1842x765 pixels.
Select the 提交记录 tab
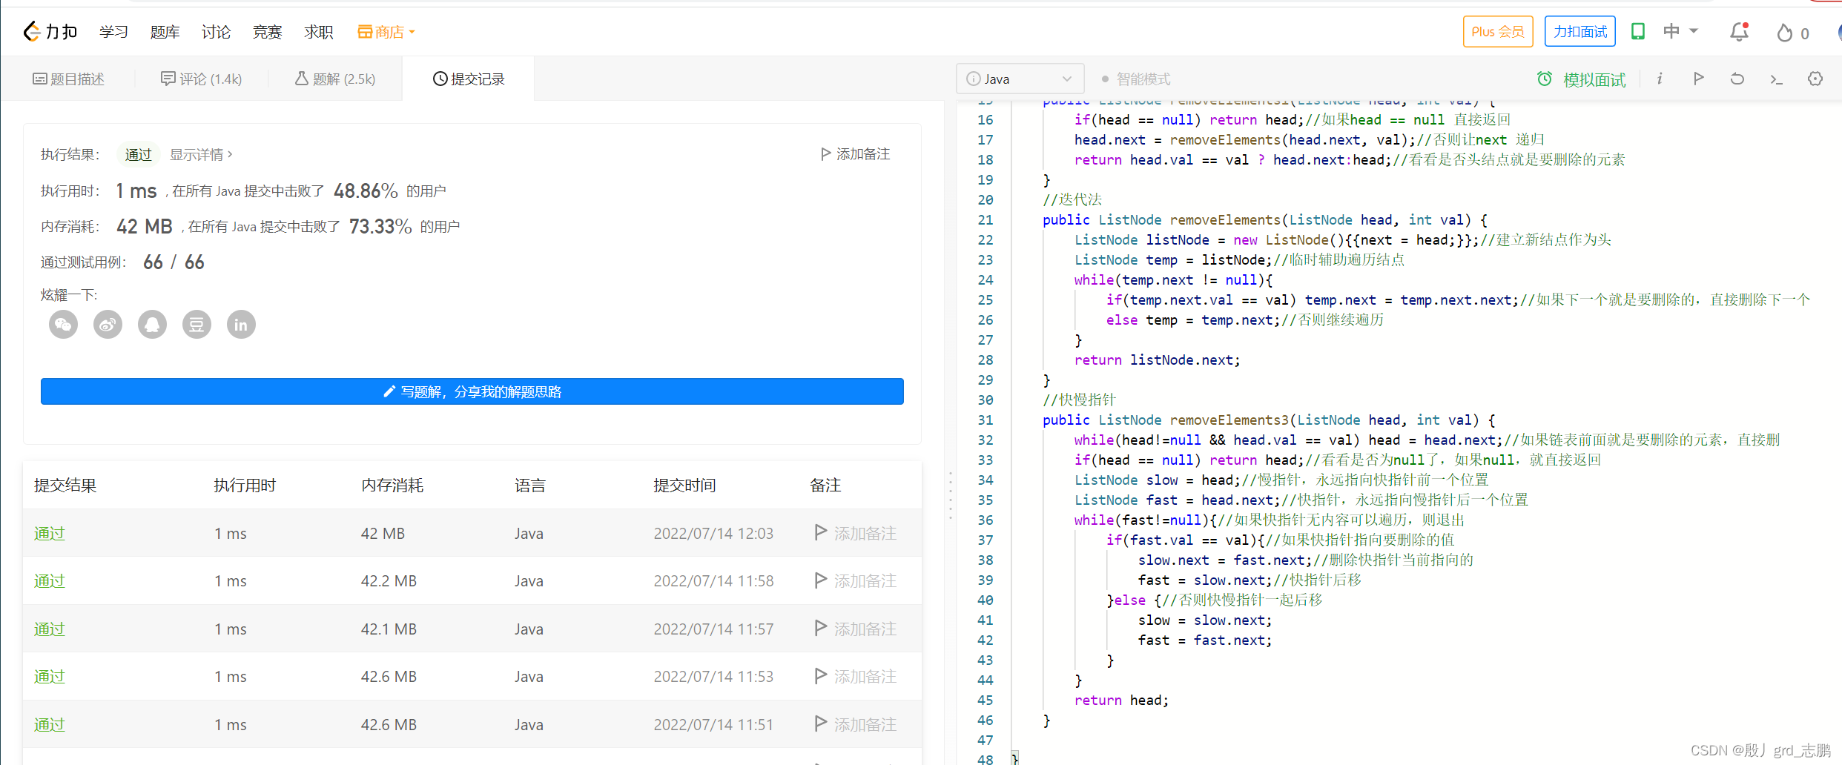pos(469,79)
